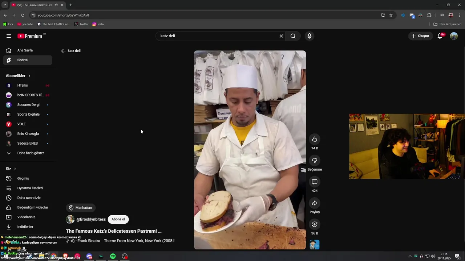Click the Oluştur create button
The height and width of the screenshot is (261, 465).
click(421, 36)
